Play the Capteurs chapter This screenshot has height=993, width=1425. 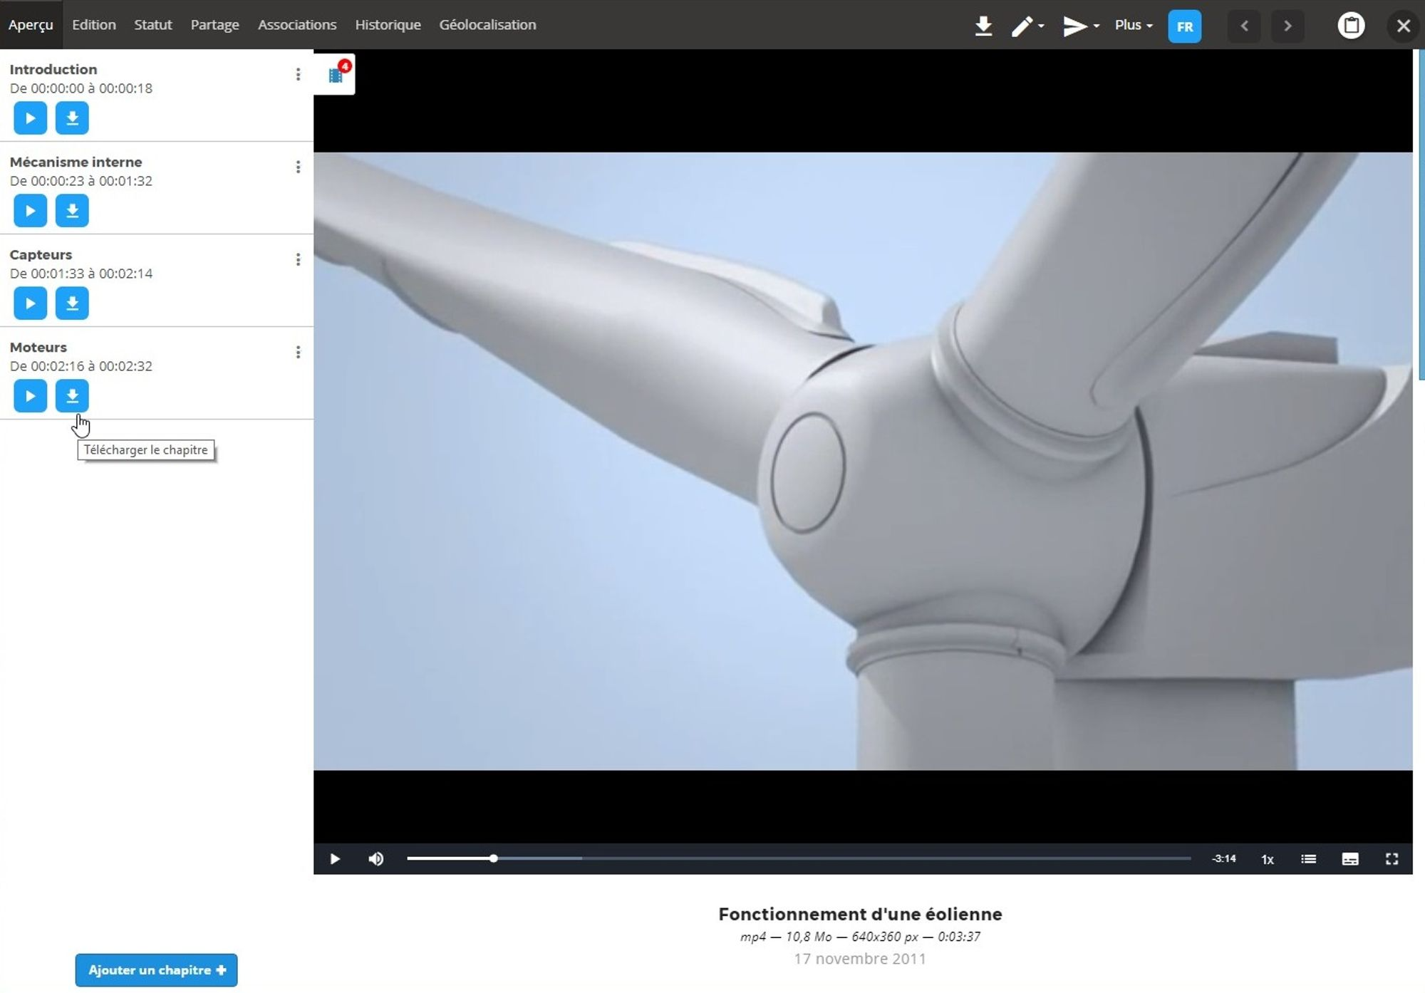click(x=30, y=303)
